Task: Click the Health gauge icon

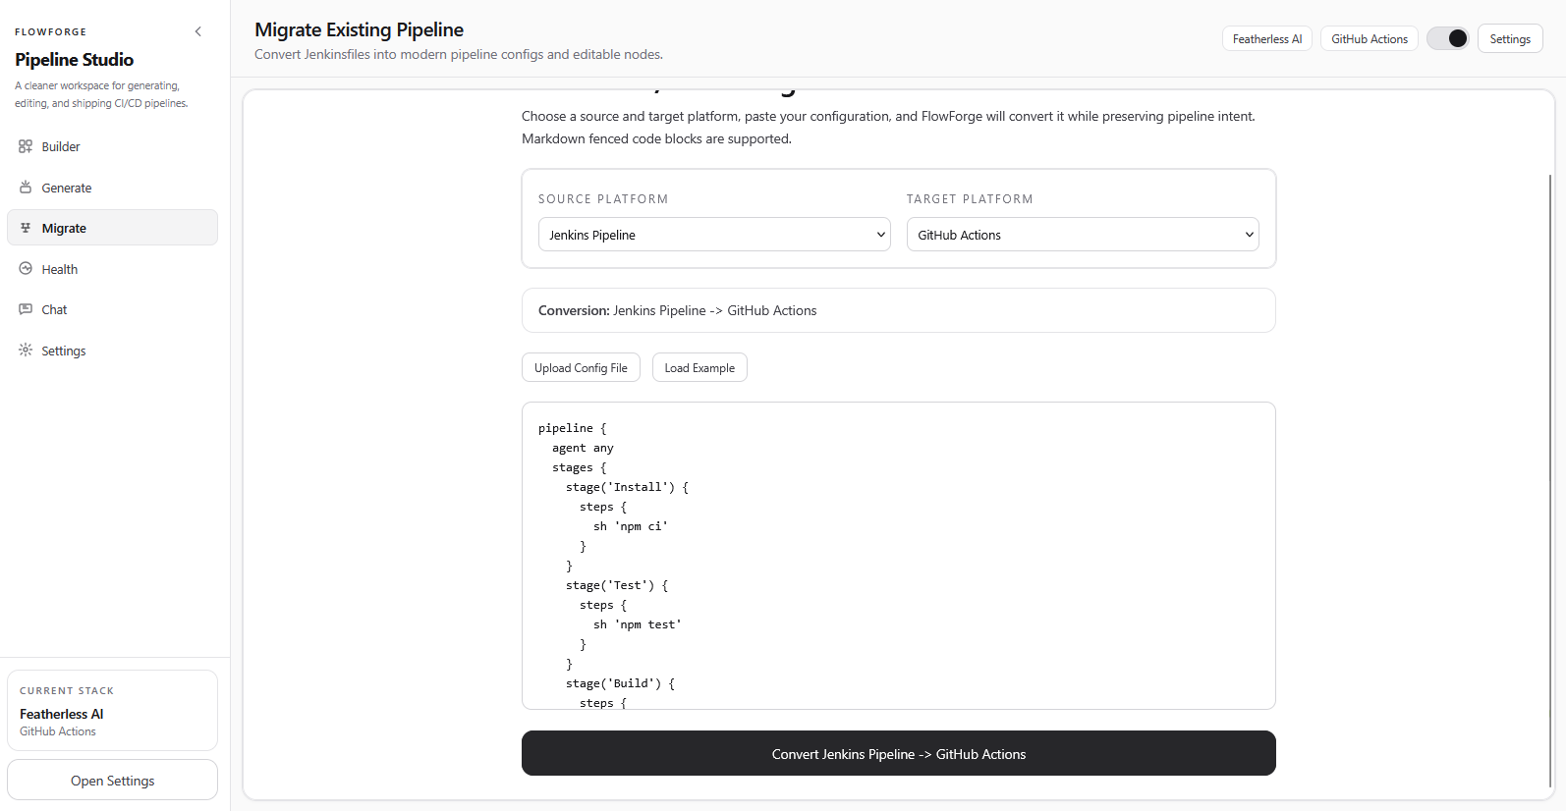Action: click(26, 269)
